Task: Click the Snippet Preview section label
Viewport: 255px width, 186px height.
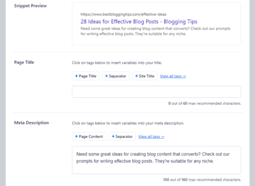Action: point(30,6)
